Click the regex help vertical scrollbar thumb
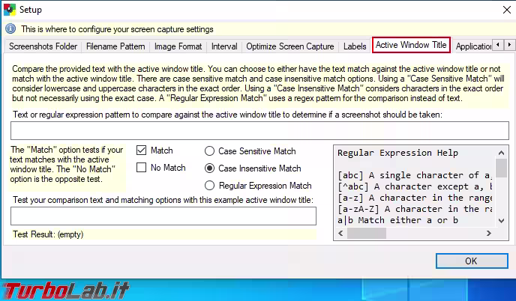Image resolution: width=516 pixels, height=301 pixels. pos(501,168)
